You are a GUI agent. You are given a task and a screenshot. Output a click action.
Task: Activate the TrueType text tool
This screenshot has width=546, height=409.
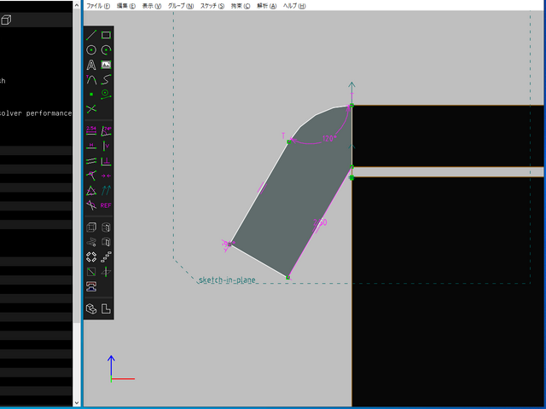pos(91,65)
